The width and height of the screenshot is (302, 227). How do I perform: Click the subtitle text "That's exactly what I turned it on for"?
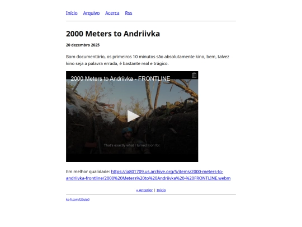[132, 145]
